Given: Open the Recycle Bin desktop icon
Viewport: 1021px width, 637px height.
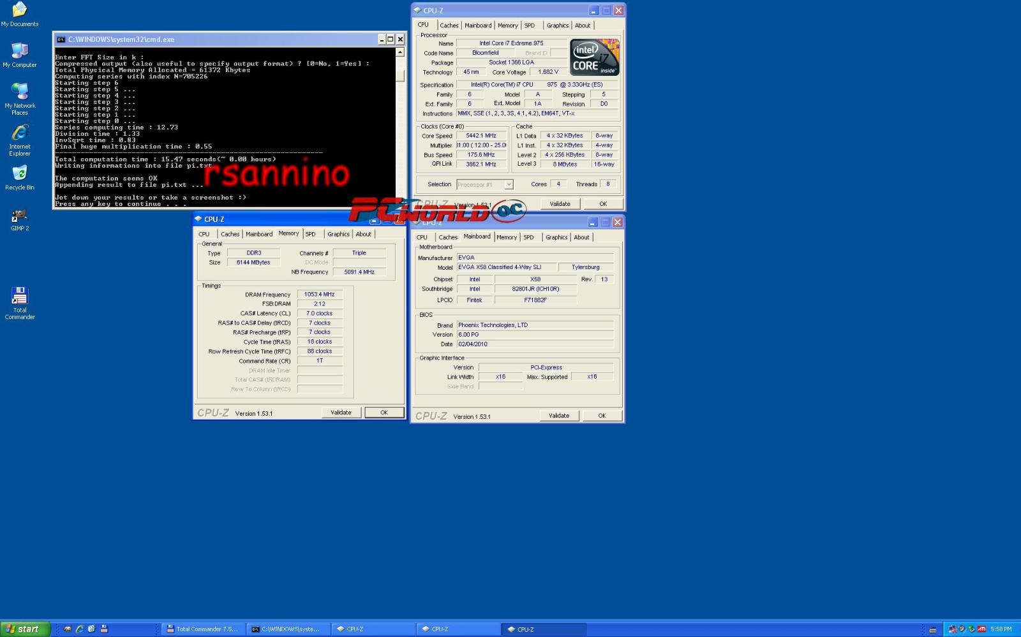Looking at the screenshot, I should (20, 178).
